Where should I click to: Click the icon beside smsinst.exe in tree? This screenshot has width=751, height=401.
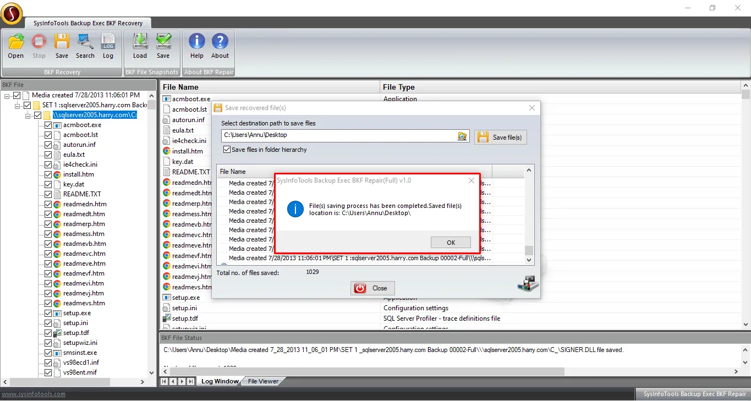click(x=57, y=353)
